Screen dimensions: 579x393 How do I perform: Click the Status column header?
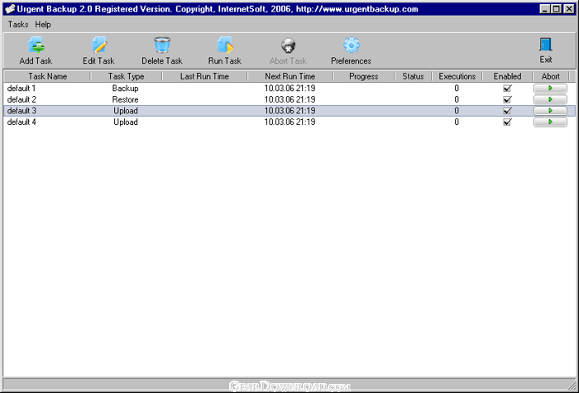(x=413, y=76)
